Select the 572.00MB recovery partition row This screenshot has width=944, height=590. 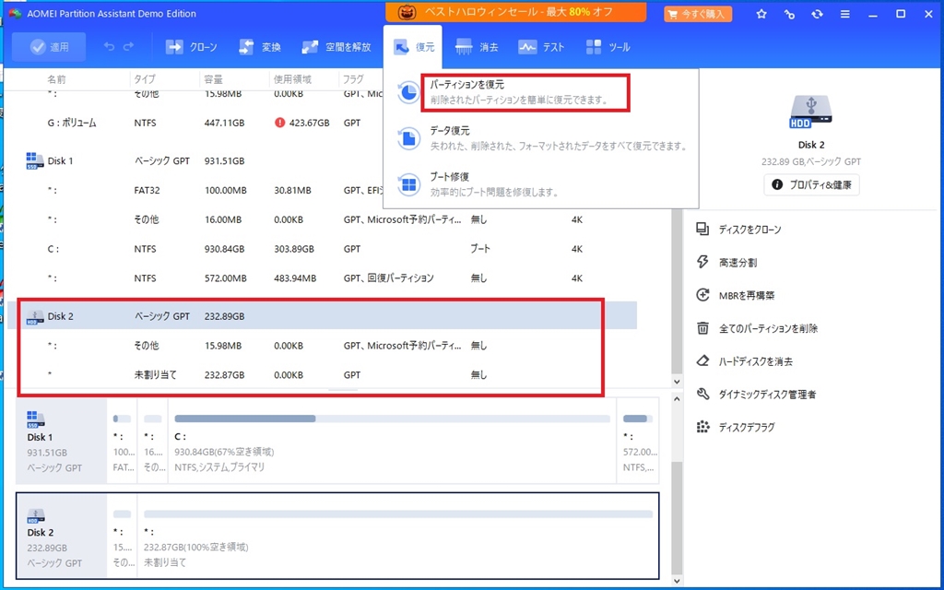pos(322,278)
